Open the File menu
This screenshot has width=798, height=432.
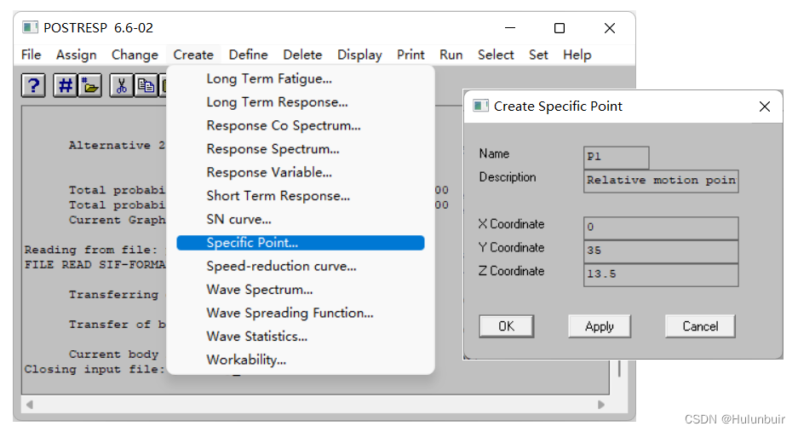[31, 55]
